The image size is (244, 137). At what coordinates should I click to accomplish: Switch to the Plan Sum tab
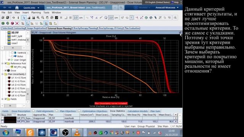tap(155, 111)
